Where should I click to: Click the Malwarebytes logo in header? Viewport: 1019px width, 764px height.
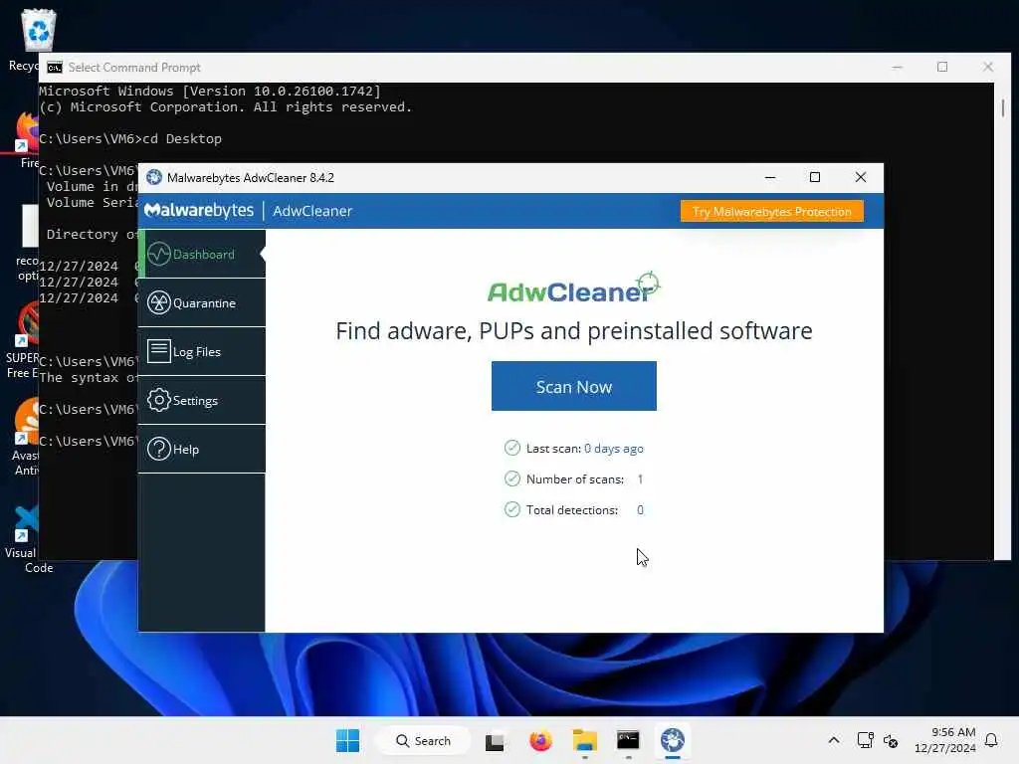coord(199,211)
